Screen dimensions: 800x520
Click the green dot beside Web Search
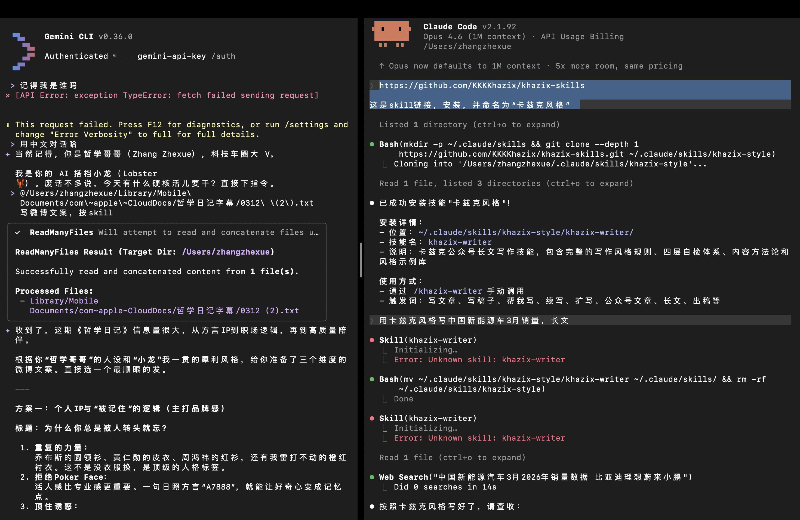372,477
